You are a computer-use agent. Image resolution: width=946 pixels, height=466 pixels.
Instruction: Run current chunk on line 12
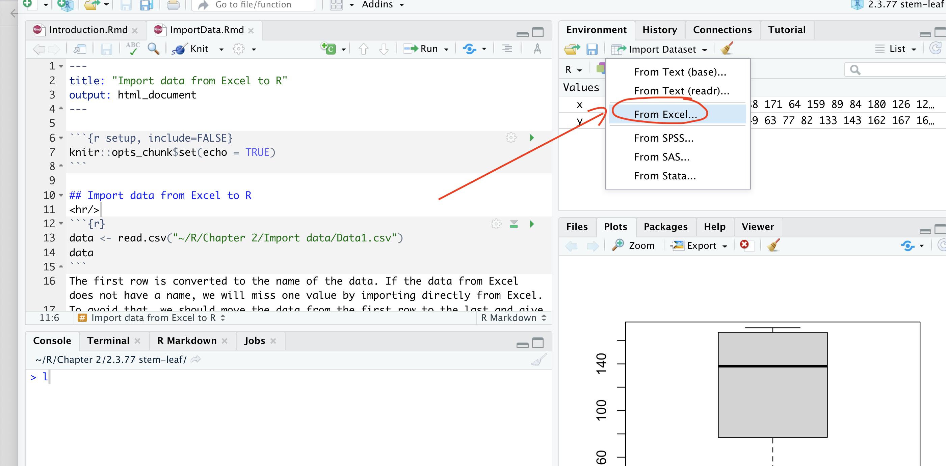(531, 224)
